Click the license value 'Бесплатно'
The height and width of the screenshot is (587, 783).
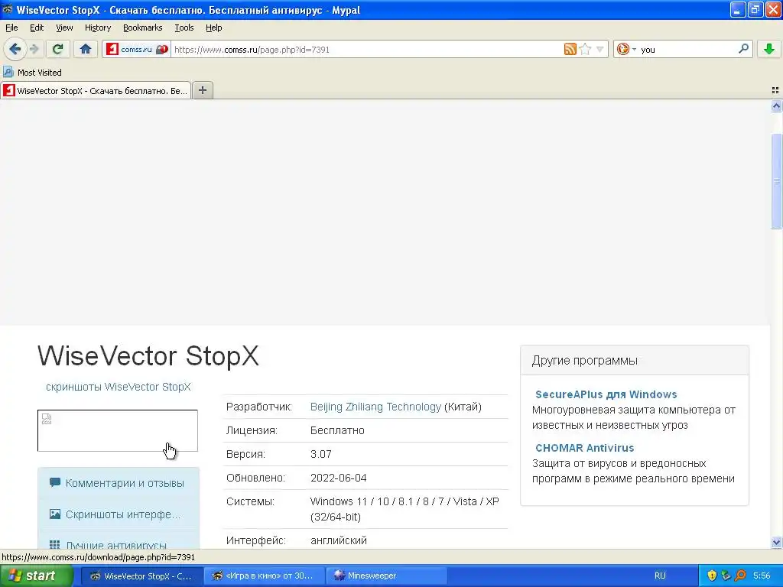(337, 430)
